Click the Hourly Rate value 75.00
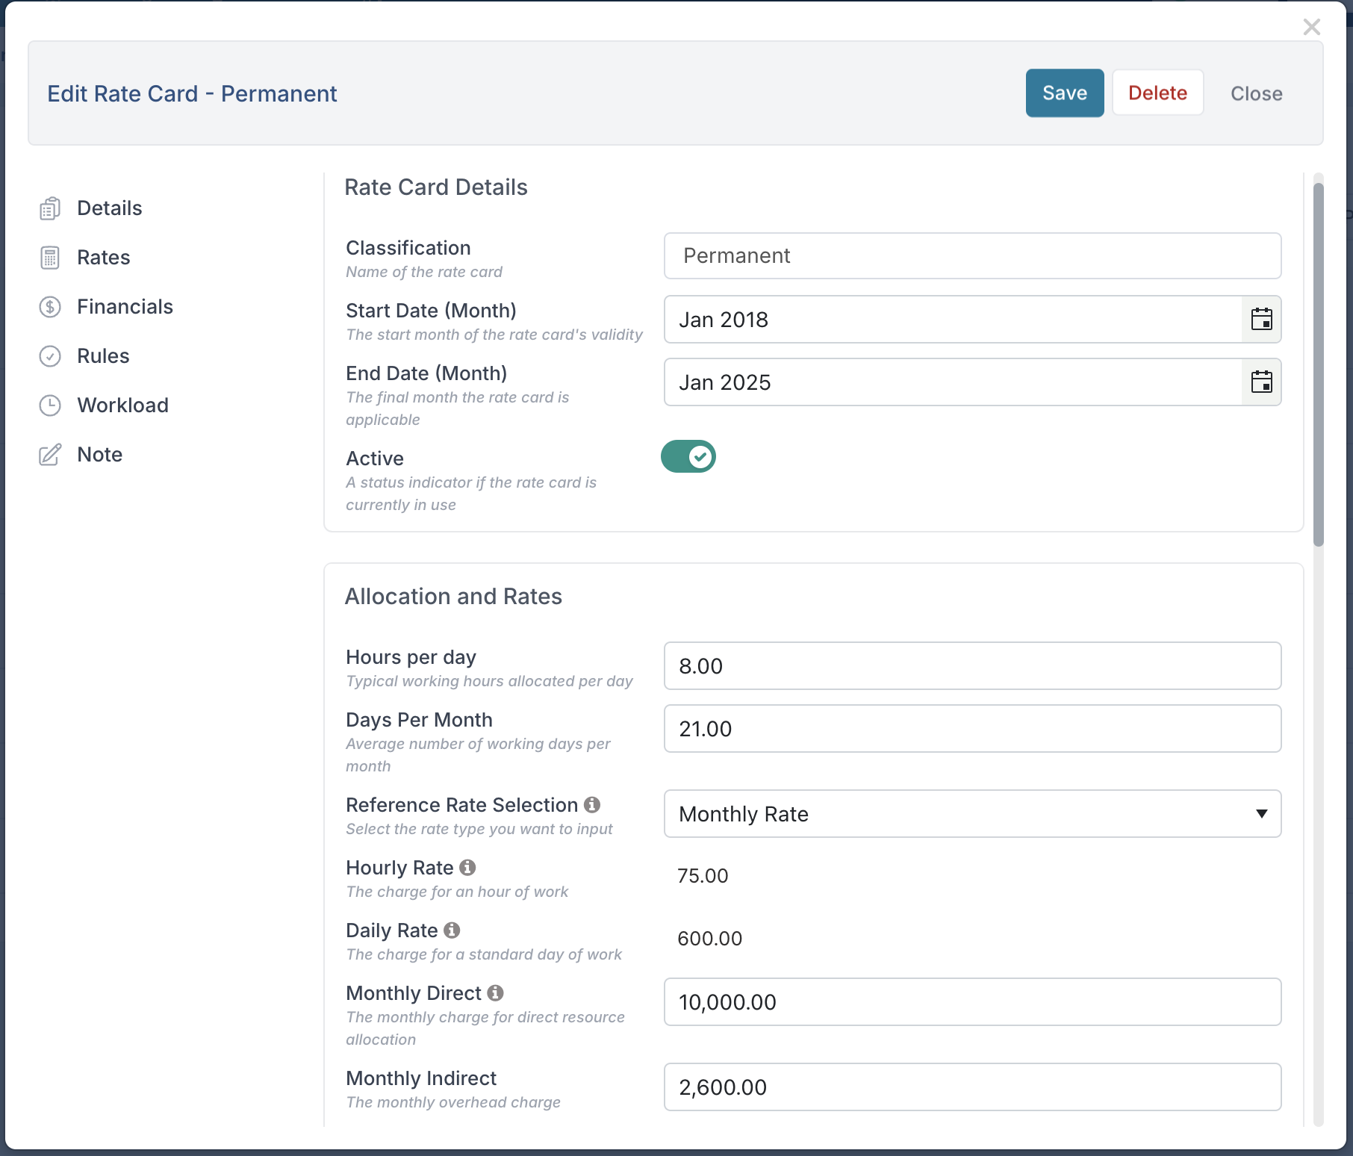 (x=703, y=876)
